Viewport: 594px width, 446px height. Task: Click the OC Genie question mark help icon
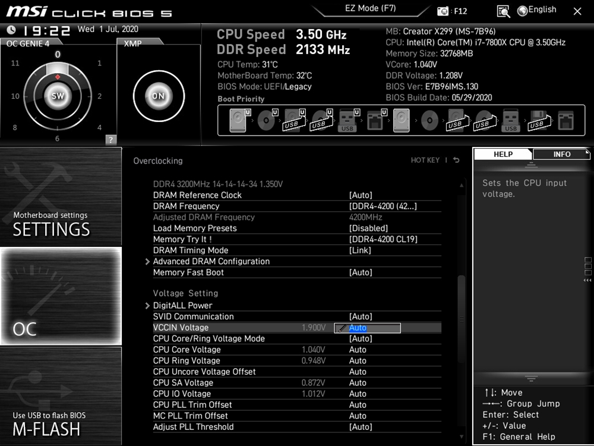click(110, 140)
